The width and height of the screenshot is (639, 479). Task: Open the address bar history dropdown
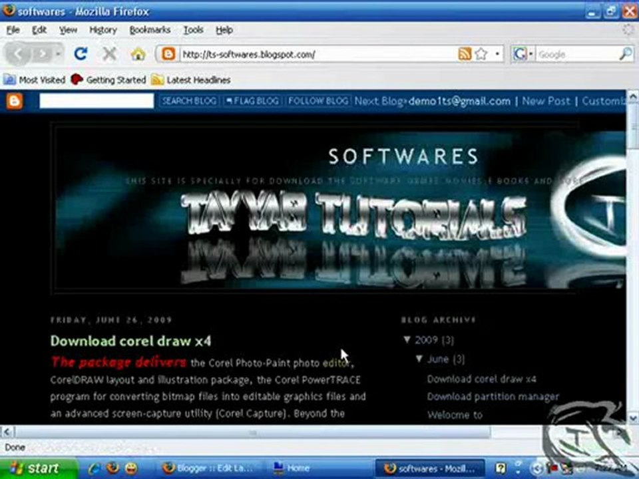pyautogui.click(x=497, y=54)
